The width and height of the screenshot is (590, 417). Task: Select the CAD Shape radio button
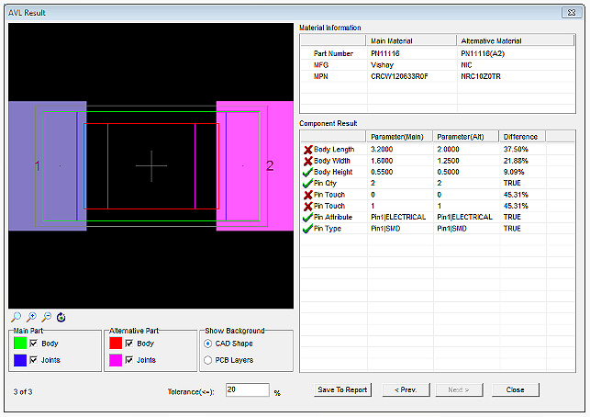(x=207, y=344)
